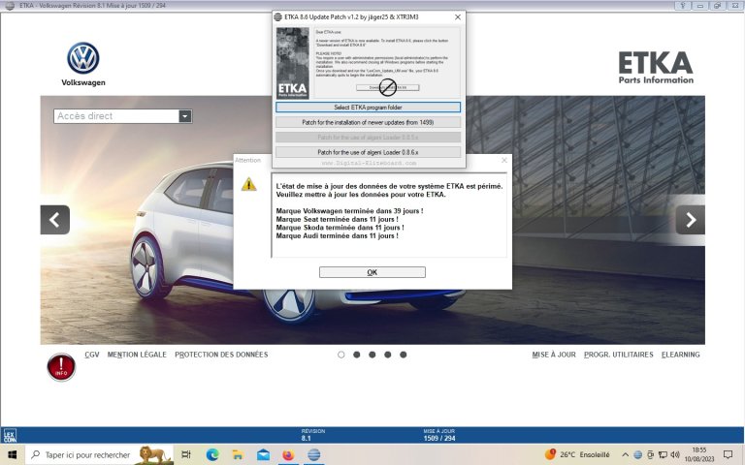Select the third carousel dot
Screen dimensions: 745x465
click(372, 355)
